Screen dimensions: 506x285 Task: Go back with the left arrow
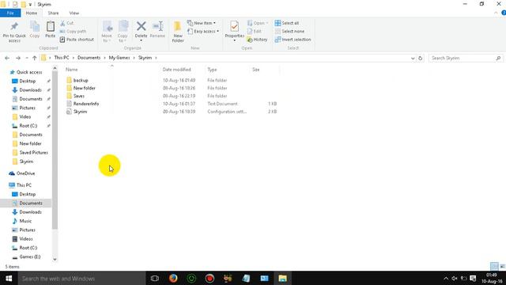7,58
